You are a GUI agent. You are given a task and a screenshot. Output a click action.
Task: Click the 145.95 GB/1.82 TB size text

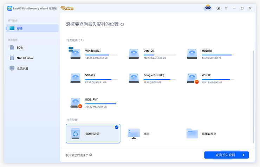tap(212, 58)
